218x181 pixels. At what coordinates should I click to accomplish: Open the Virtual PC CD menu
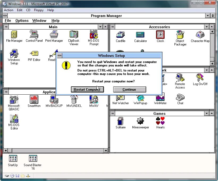click(28, 10)
